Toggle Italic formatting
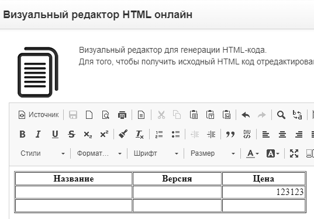 coord(38,134)
